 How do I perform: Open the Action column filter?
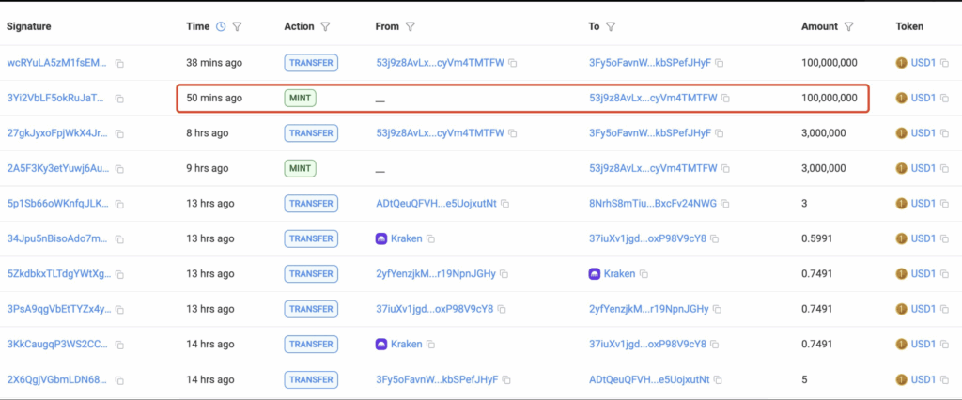click(325, 27)
